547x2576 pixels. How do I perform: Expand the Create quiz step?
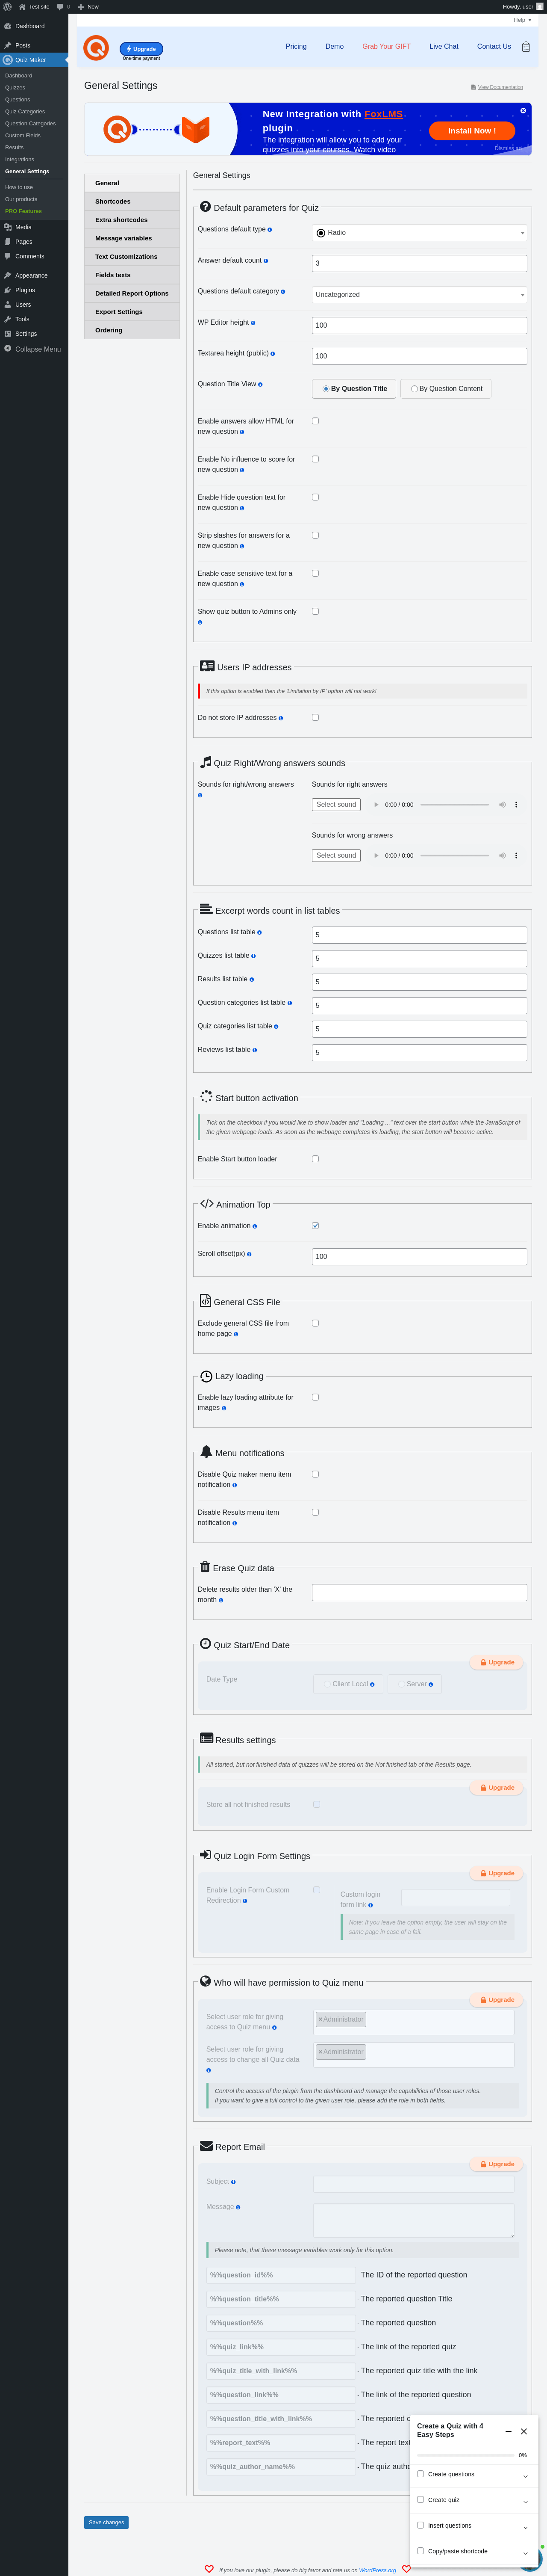525,2502
